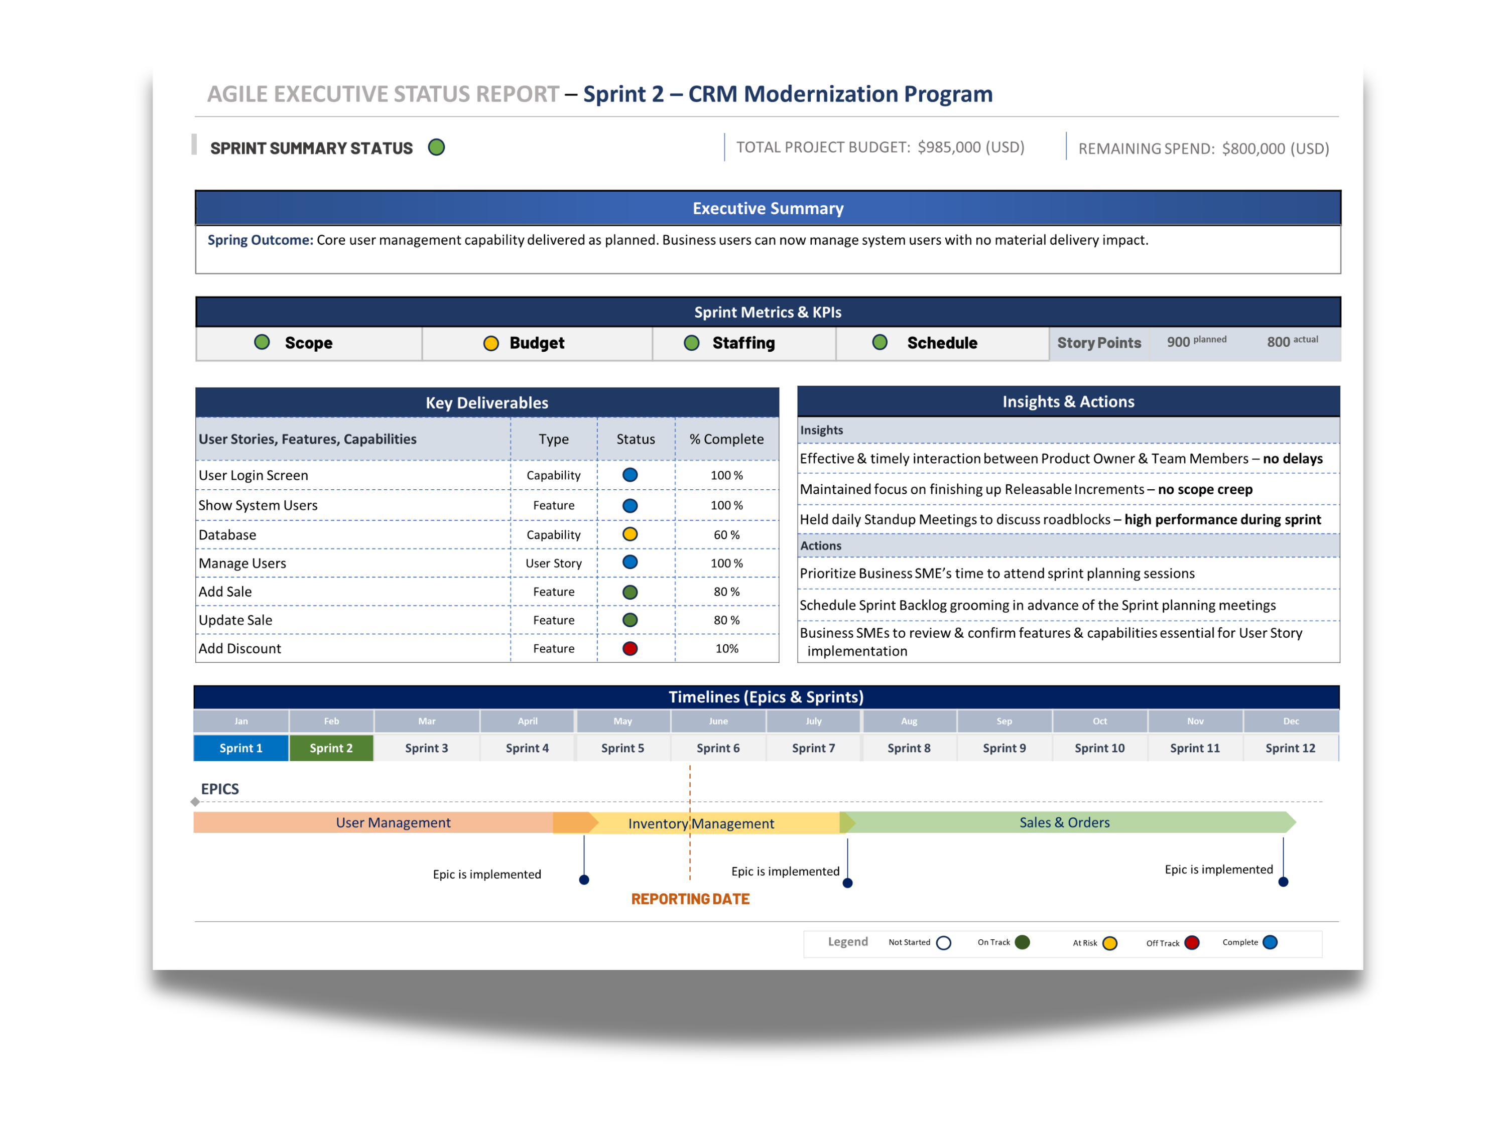Click the green Sprint Summary Status indicator

coord(436,147)
